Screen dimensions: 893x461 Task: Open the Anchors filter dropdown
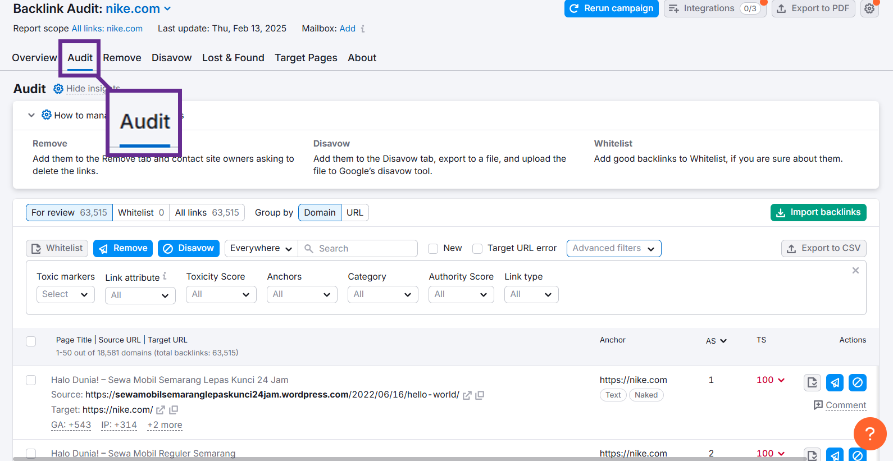pyautogui.click(x=302, y=294)
